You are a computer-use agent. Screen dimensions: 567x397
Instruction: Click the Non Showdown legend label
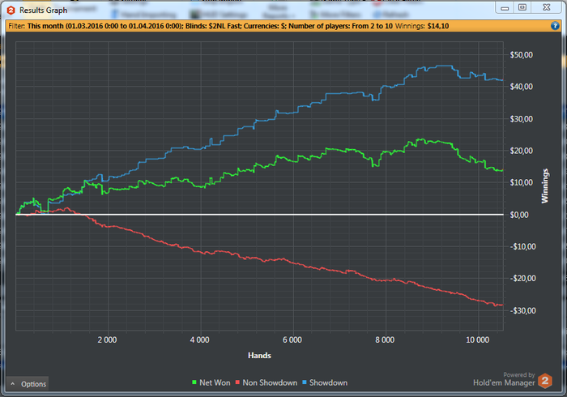[x=270, y=382]
